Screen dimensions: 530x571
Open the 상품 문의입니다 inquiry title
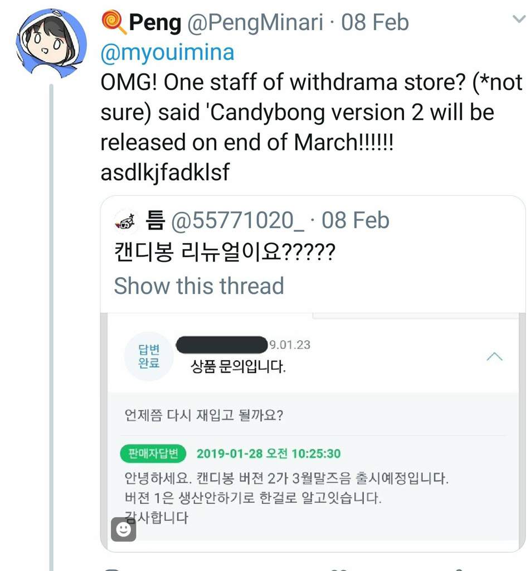pyautogui.click(x=238, y=366)
